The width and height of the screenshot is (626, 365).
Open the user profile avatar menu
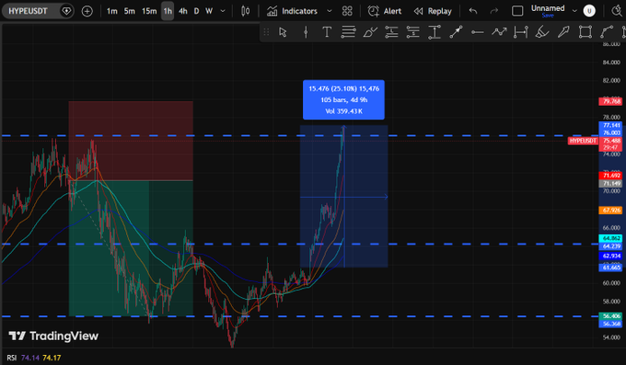tap(589, 11)
